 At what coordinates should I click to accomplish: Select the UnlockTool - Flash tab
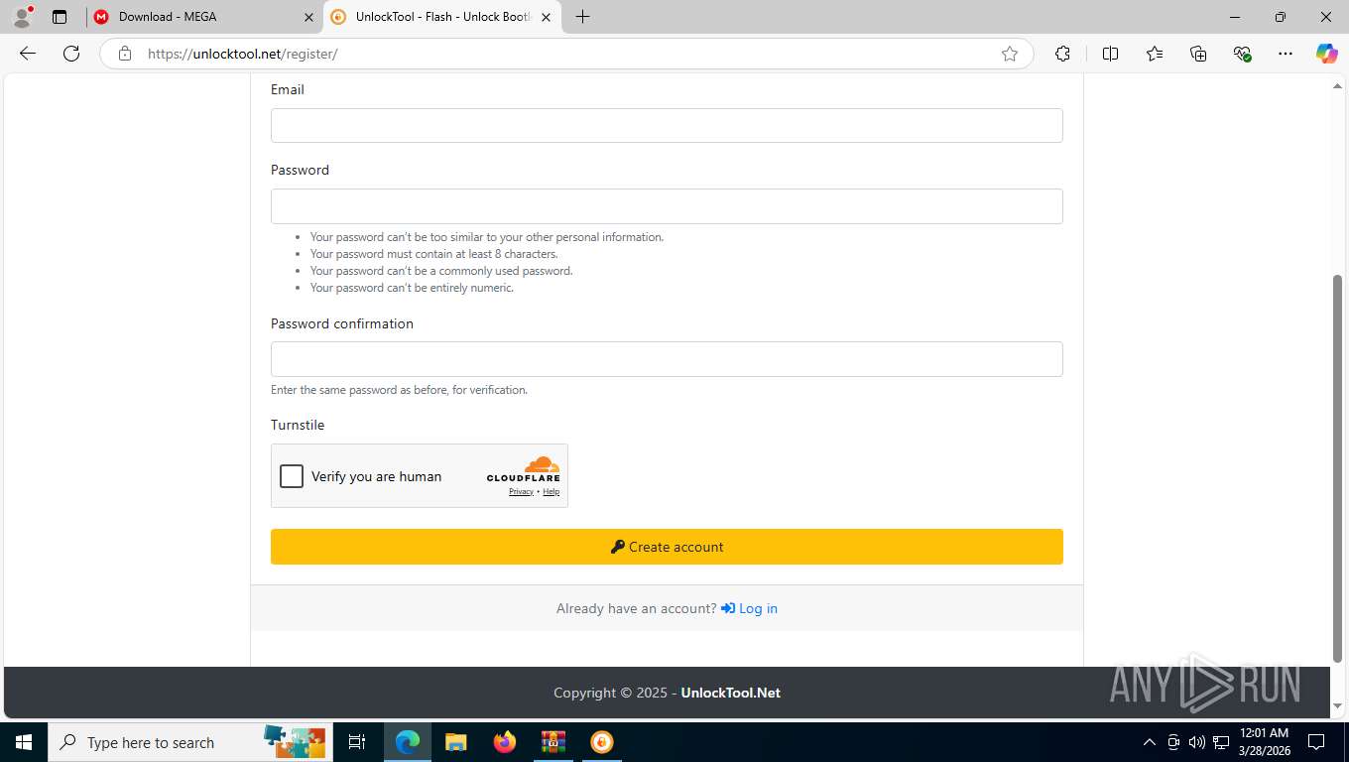441,17
